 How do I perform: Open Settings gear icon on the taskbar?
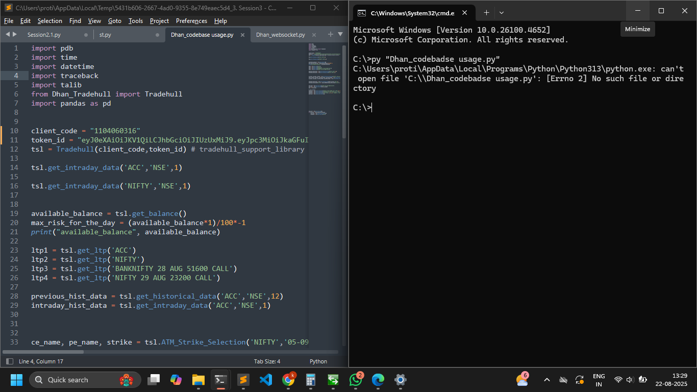coord(401,380)
